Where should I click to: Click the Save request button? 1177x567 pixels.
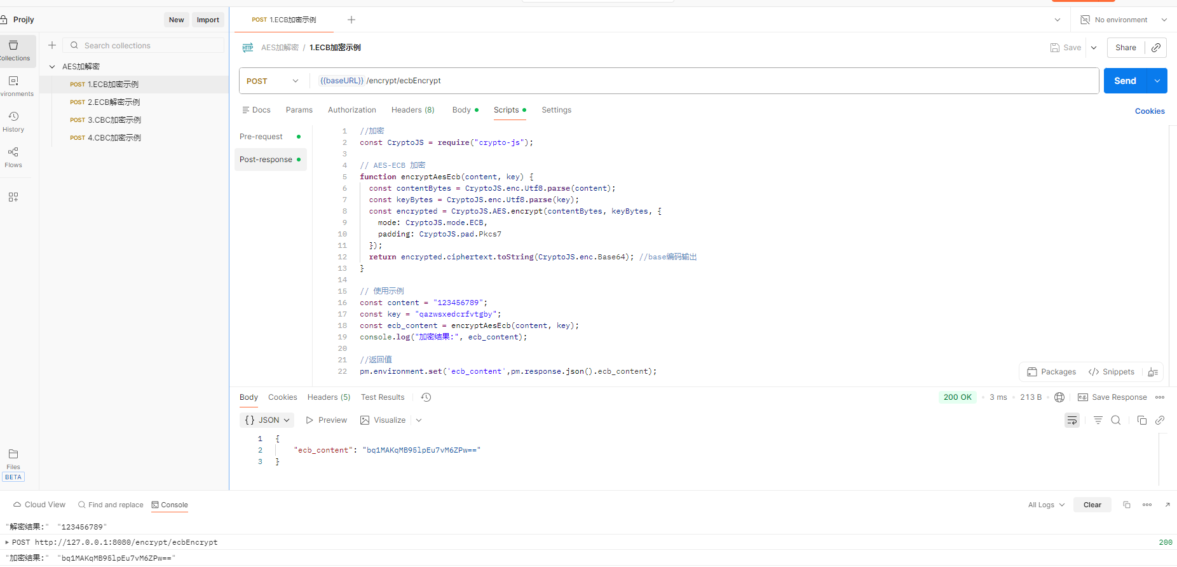coord(1066,48)
